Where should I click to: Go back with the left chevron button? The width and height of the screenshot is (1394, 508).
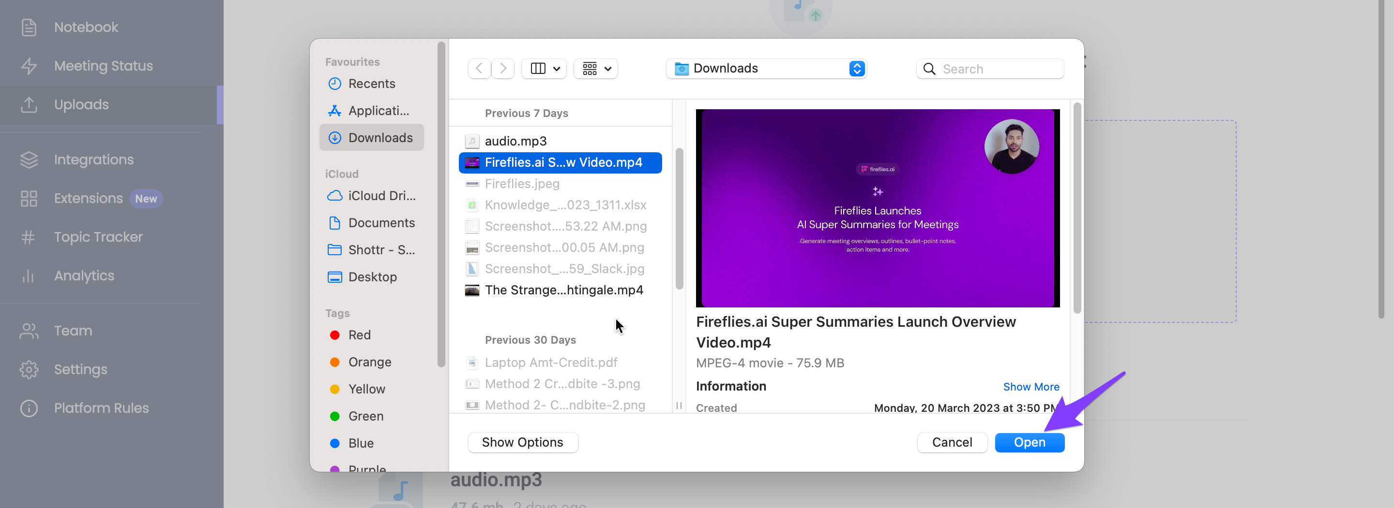pos(479,69)
